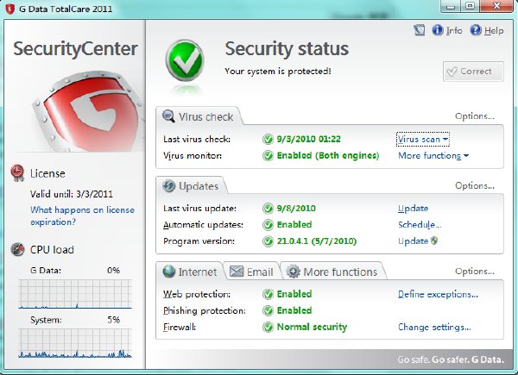The height and width of the screenshot is (375, 518).
Task: Open the Info link
Action: [x=454, y=31]
